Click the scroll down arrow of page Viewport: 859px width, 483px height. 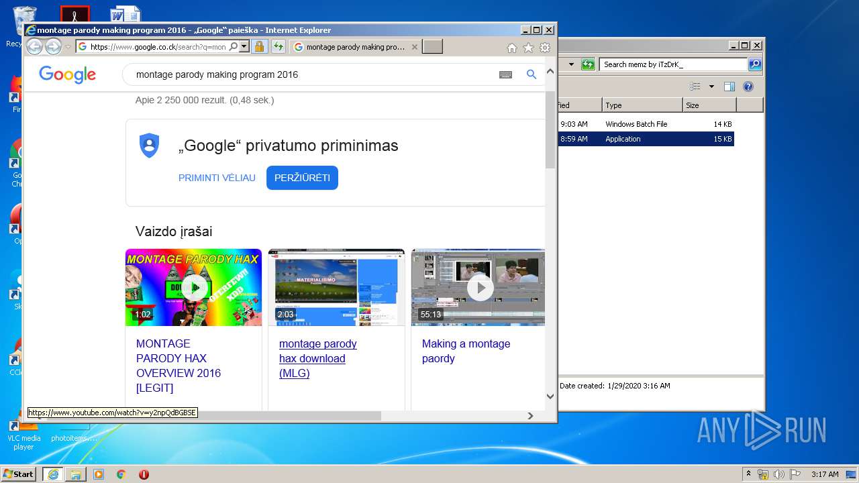coord(550,396)
